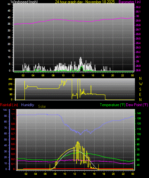Click the solar radiation peak in bottom graph

click(x=78, y=142)
